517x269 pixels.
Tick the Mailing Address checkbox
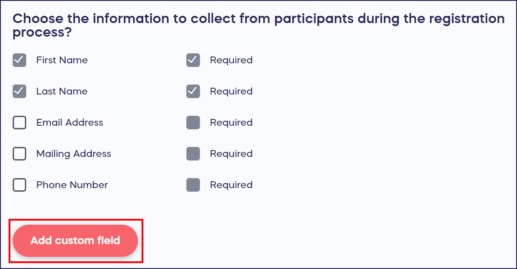point(19,154)
